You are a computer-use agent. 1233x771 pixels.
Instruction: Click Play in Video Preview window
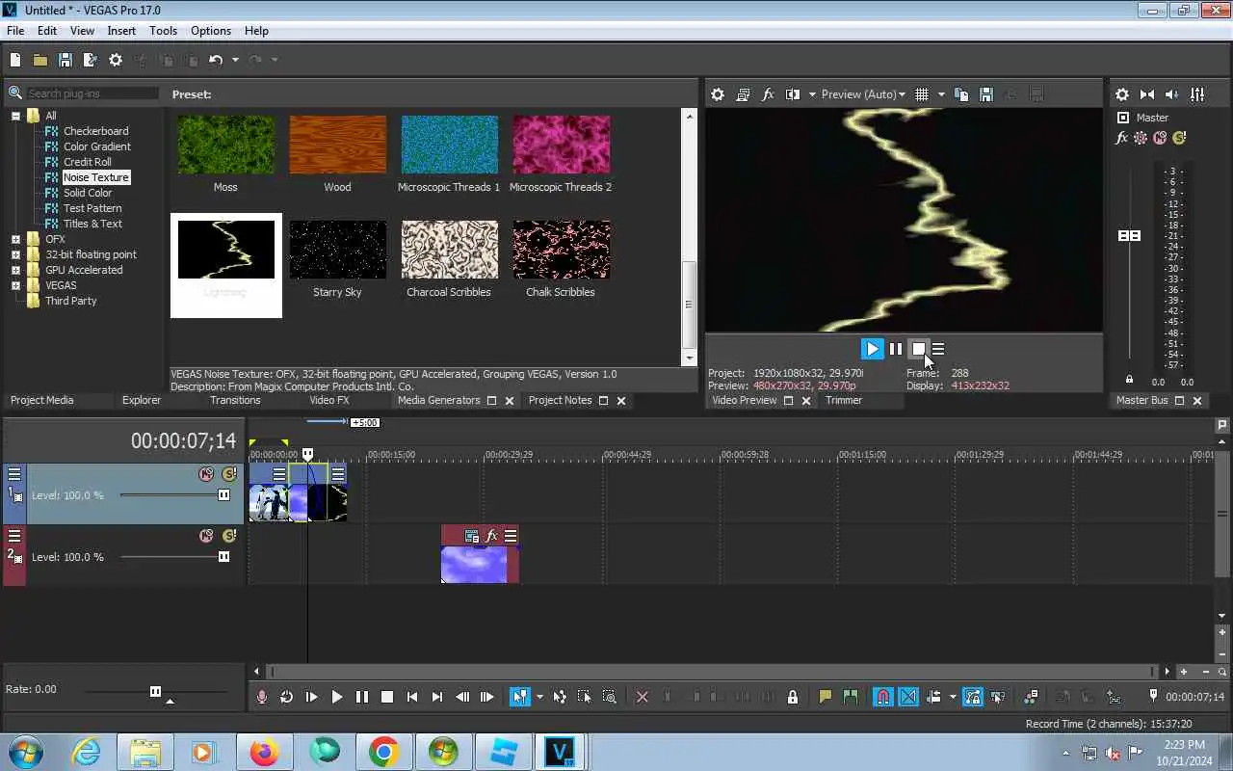pyautogui.click(x=872, y=349)
